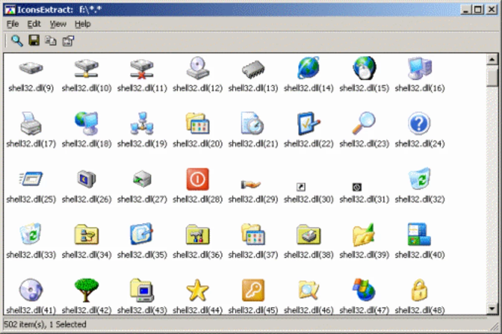Click the label text "shell32.dll(15)"
Image resolution: width=502 pixels, height=334 pixels.
coord(364,88)
